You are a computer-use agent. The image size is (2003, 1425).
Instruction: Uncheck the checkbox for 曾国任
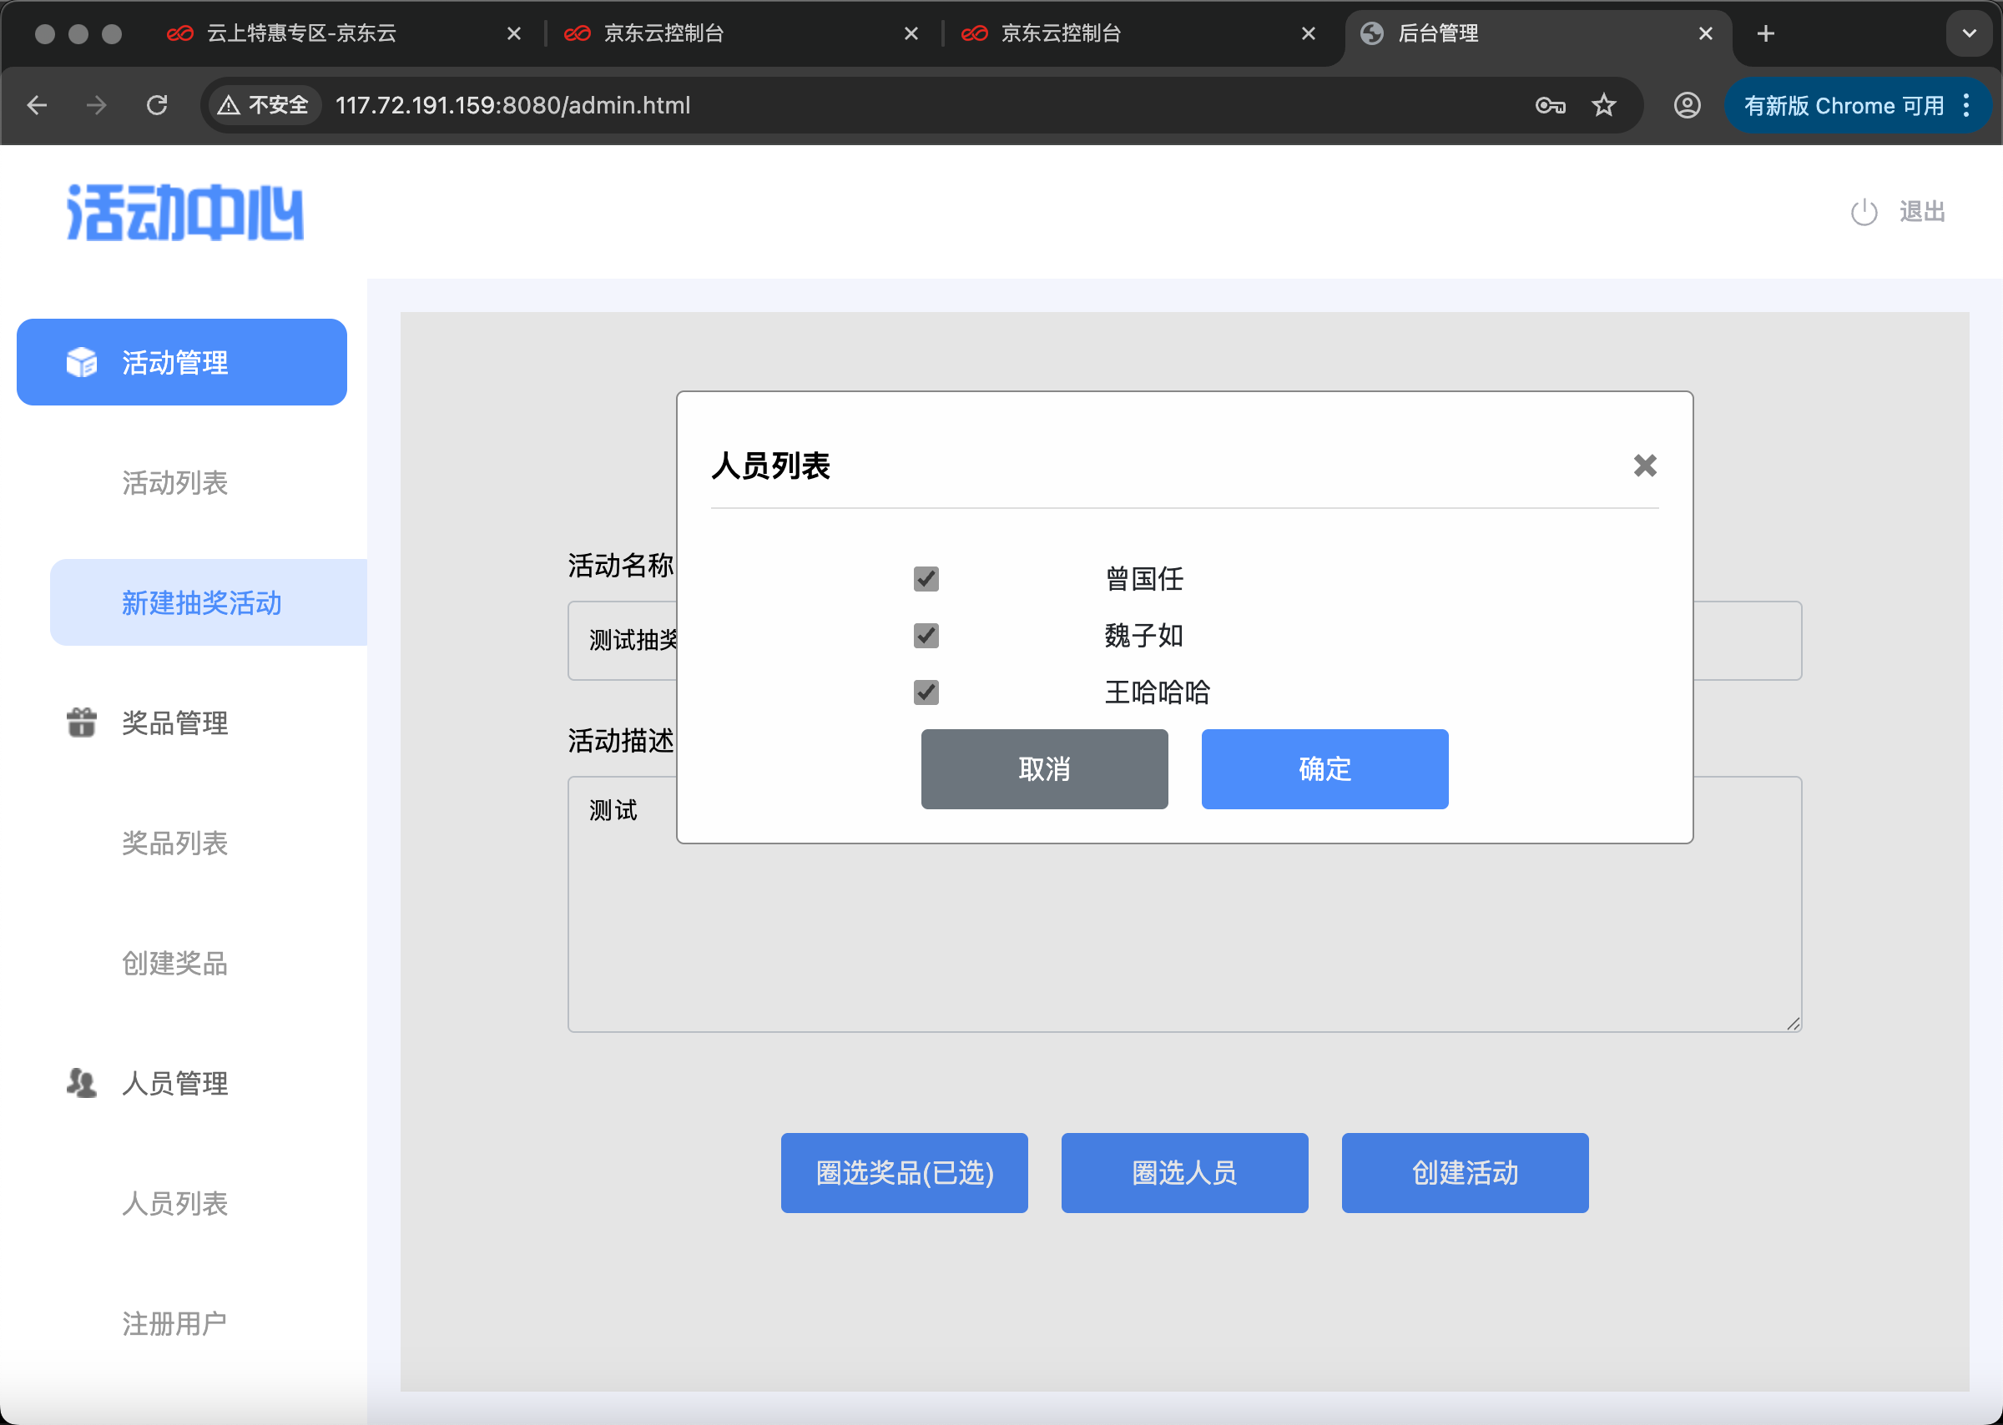[x=926, y=579]
